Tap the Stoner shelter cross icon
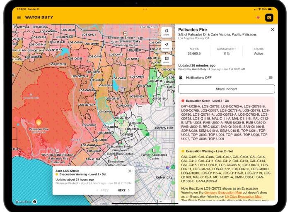Screen dimensions: 290x212 coord(116,157)
